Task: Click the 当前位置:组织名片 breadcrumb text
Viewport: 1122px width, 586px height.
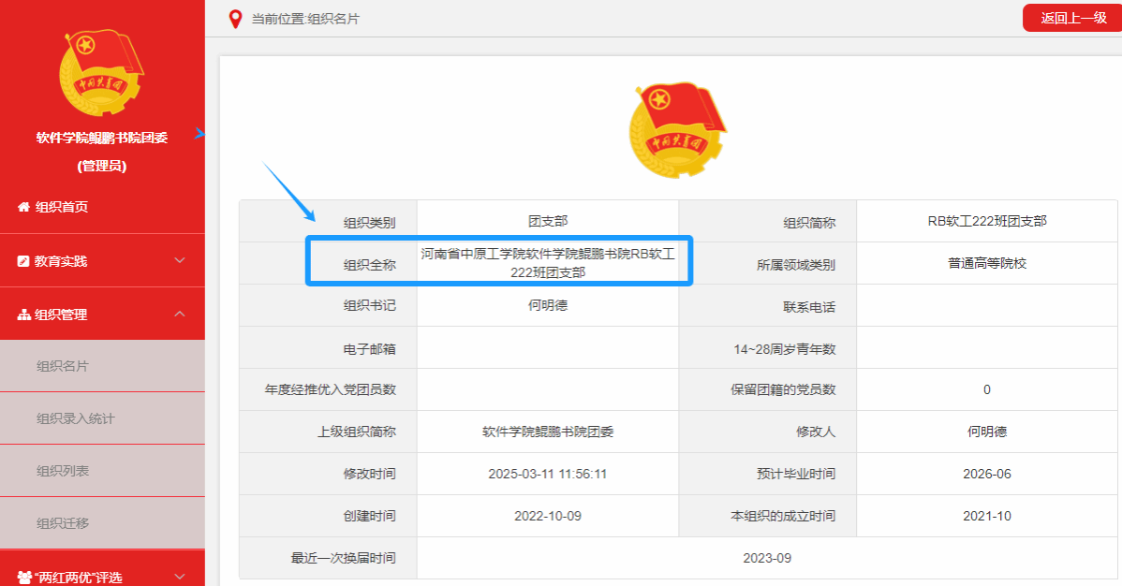Action: [305, 20]
